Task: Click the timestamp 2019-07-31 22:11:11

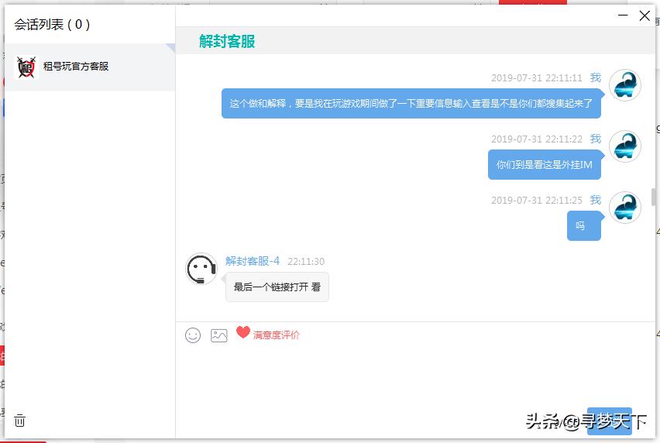Action: [x=536, y=77]
